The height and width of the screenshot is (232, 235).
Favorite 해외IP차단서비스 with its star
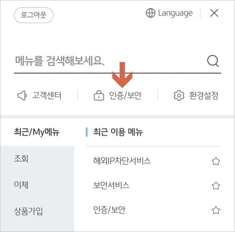216,161
